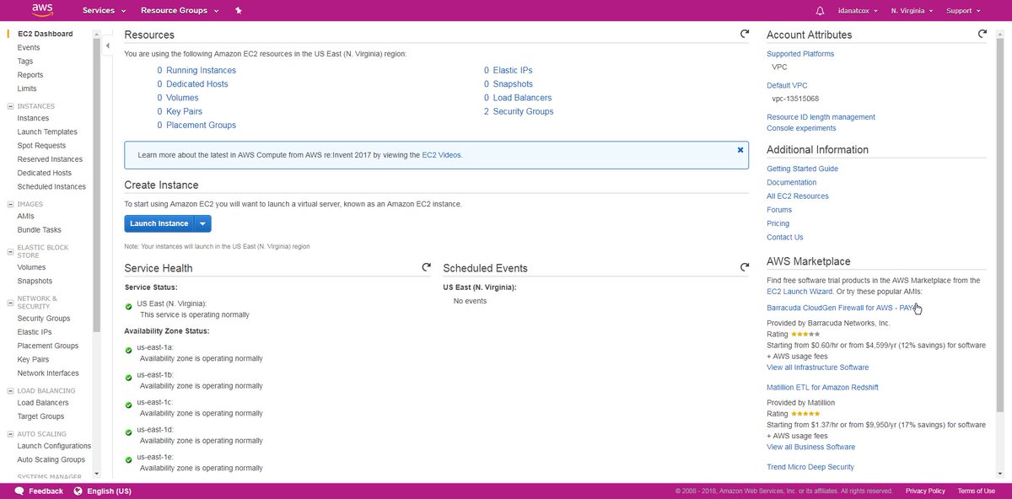Open Matillion ETL for Amazon Redshift
The image size is (1012, 499).
[x=822, y=388]
